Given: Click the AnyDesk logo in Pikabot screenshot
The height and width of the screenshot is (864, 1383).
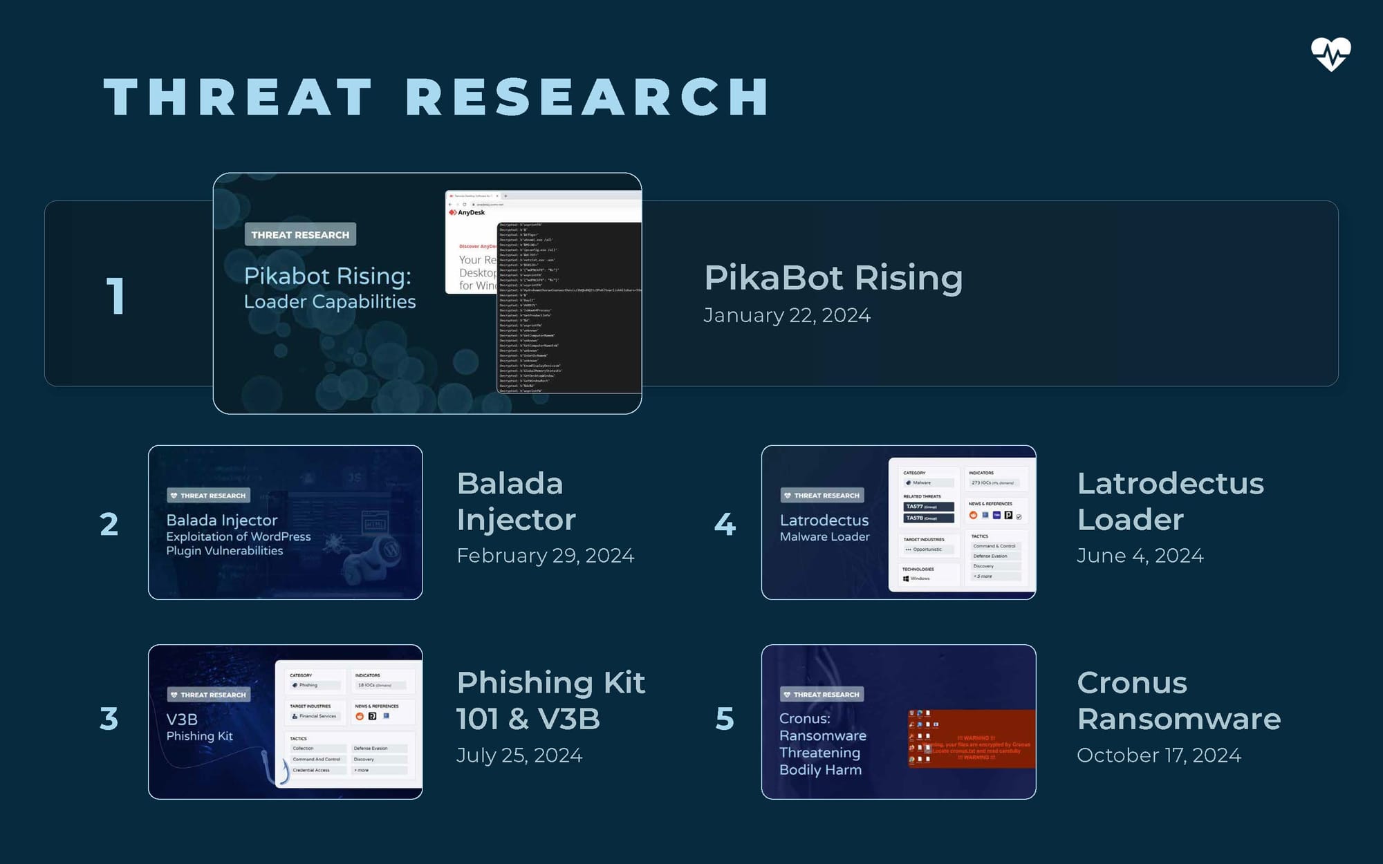Looking at the screenshot, I should click(x=467, y=213).
